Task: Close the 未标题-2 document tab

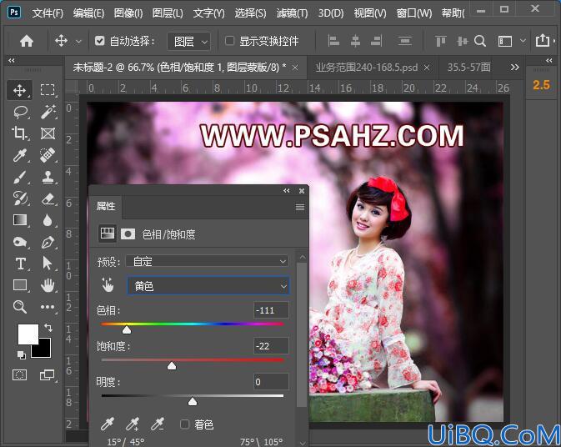Action: tap(295, 68)
